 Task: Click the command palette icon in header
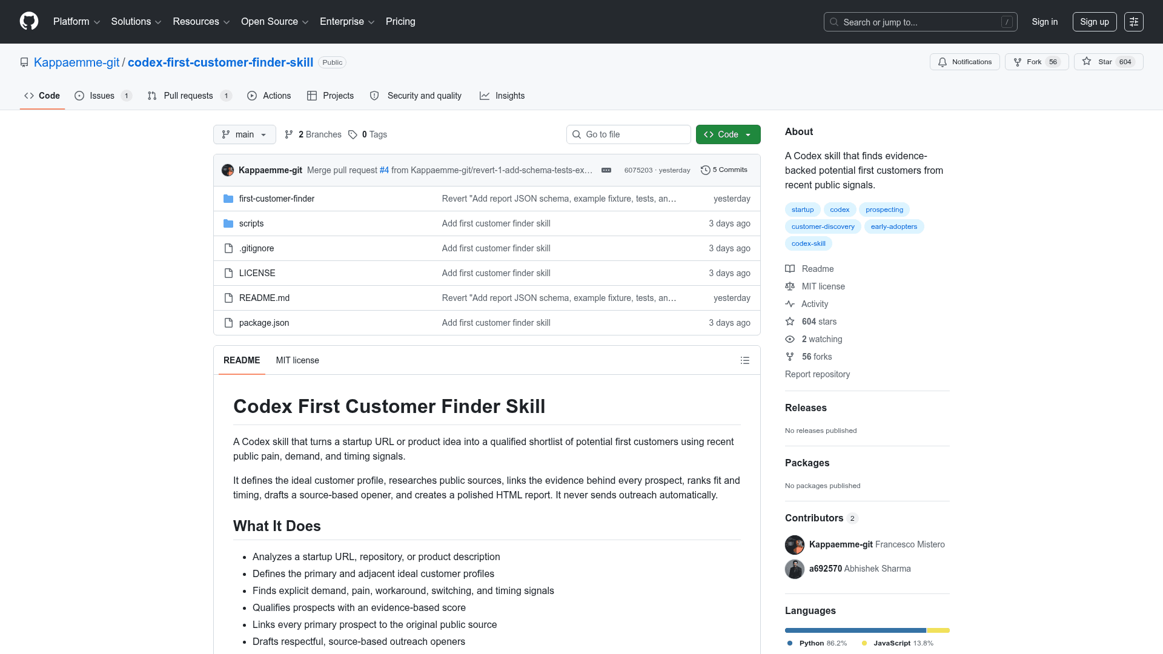click(1134, 22)
